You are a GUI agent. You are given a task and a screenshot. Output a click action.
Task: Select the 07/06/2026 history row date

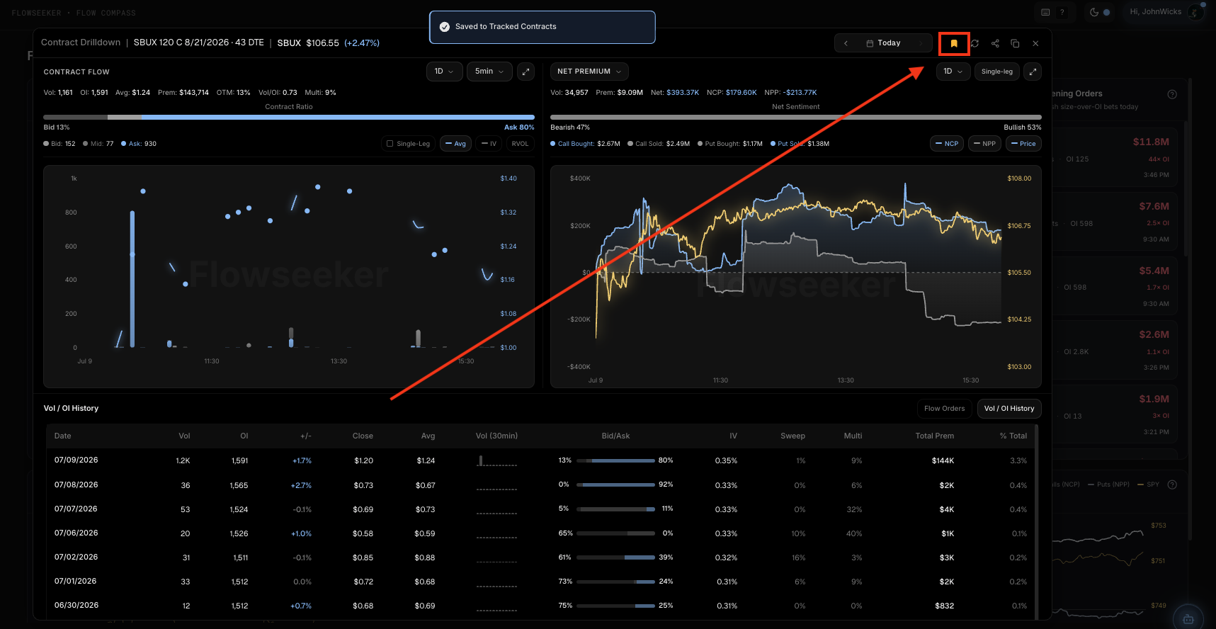76,533
